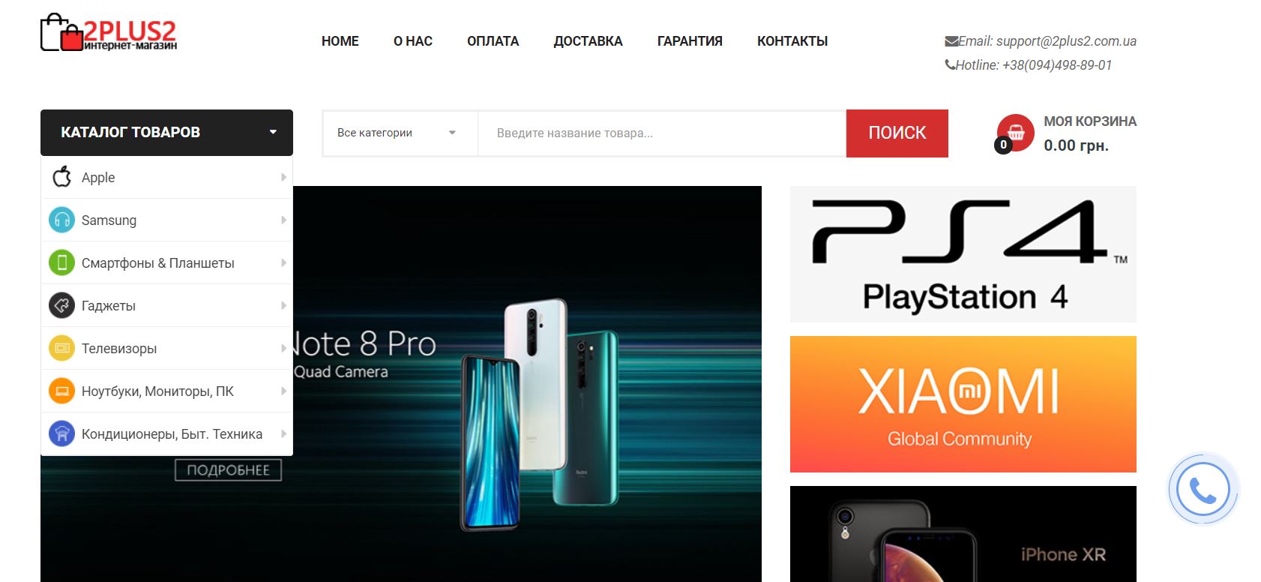Select the dark Гаджеты category icon
The image size is (1261, 582).
coord(61,305)
